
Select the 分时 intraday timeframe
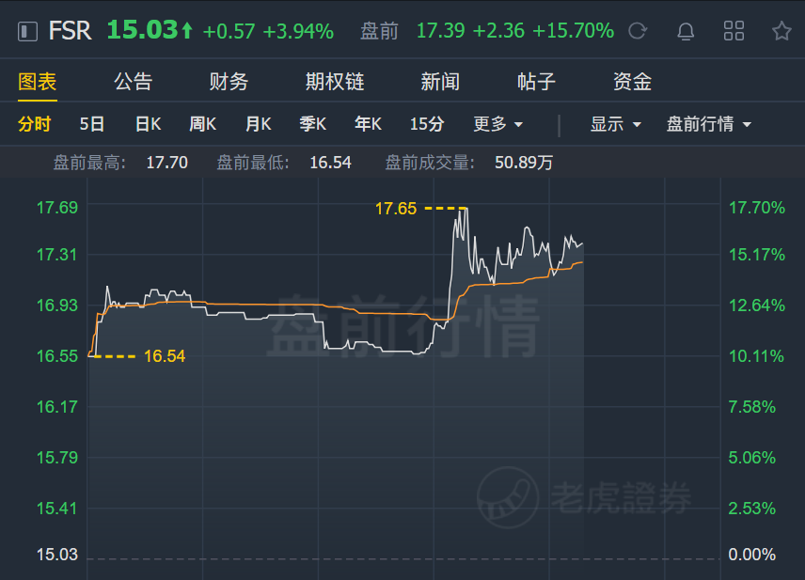35,124
